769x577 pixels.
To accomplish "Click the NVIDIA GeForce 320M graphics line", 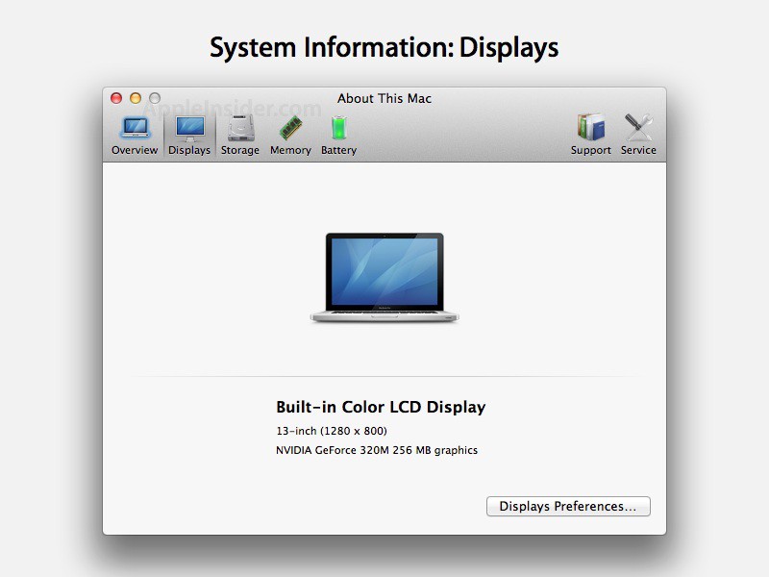I will point(377,450).
